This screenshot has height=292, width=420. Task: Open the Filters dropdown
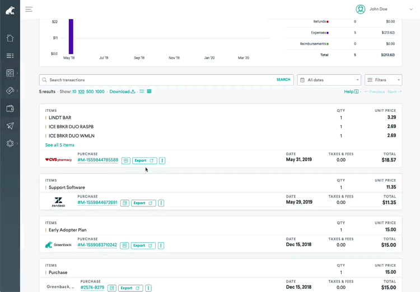[383, 80]
